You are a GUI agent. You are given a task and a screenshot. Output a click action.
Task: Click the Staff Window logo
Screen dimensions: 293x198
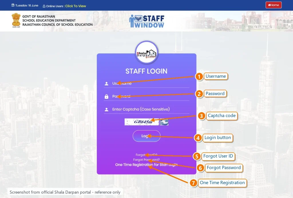pyautogui.click(x=147, y=21)
